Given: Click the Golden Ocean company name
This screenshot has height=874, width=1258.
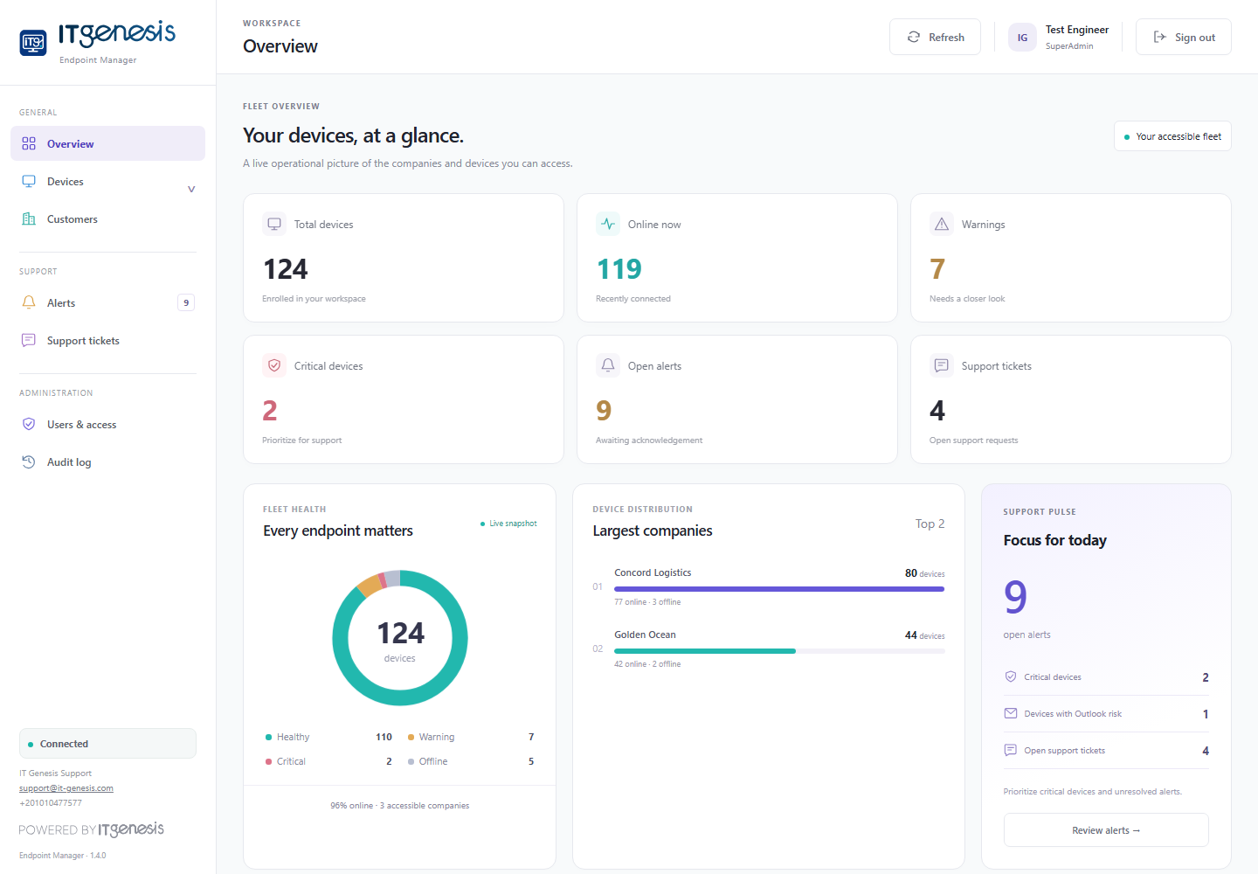Looking at the screenshot, I should [645, 635].
